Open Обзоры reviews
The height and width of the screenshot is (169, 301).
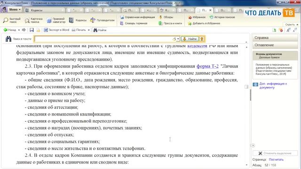166,17
